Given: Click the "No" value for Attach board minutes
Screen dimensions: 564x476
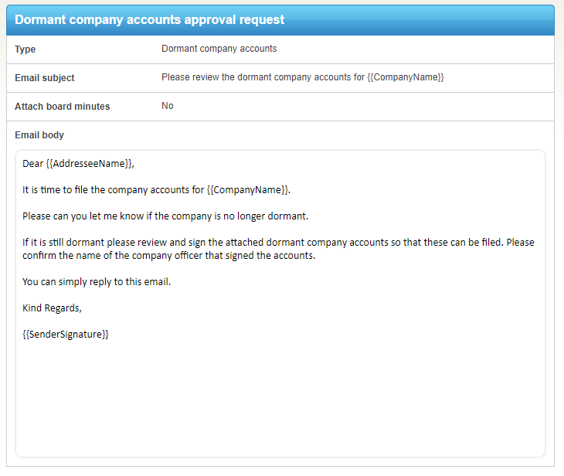Looking at the screenshot, I should coord(168,106).
